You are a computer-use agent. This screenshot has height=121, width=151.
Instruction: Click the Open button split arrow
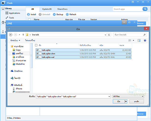[x=126, y=102]
